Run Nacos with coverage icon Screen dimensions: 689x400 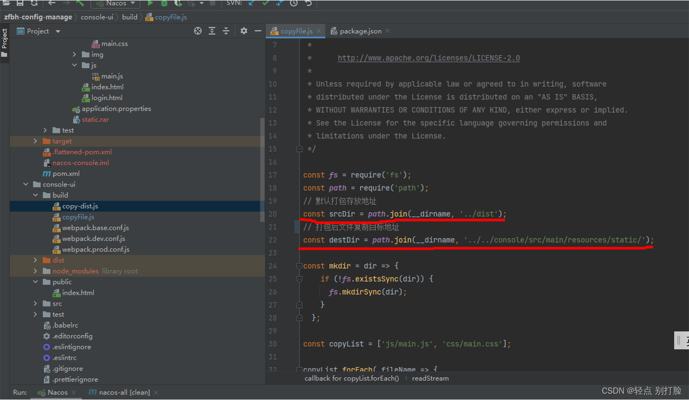(x=178, y=3)
